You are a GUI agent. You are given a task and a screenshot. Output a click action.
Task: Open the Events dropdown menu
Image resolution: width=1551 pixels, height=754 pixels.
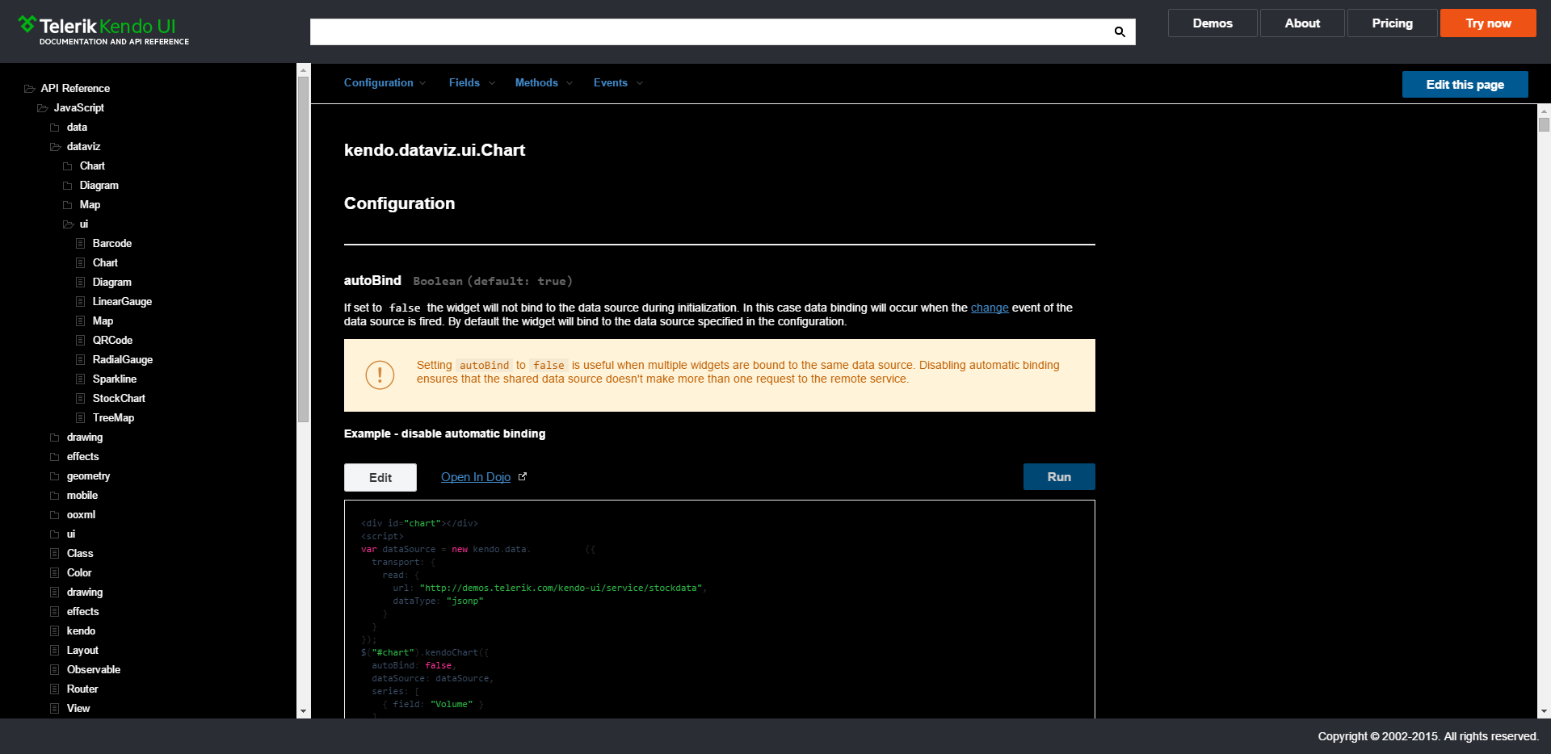[x=618, y=83]
